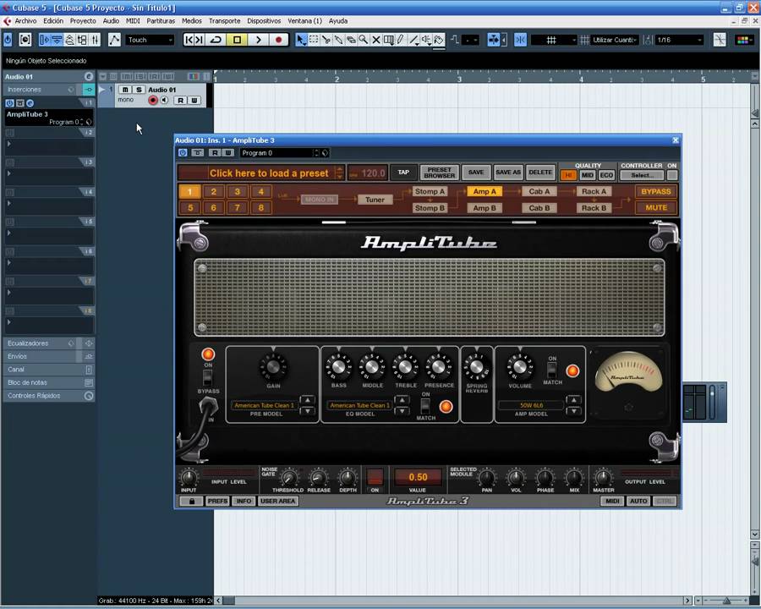Select the Erase tool

pyautogui.click(x=351, y=40)
